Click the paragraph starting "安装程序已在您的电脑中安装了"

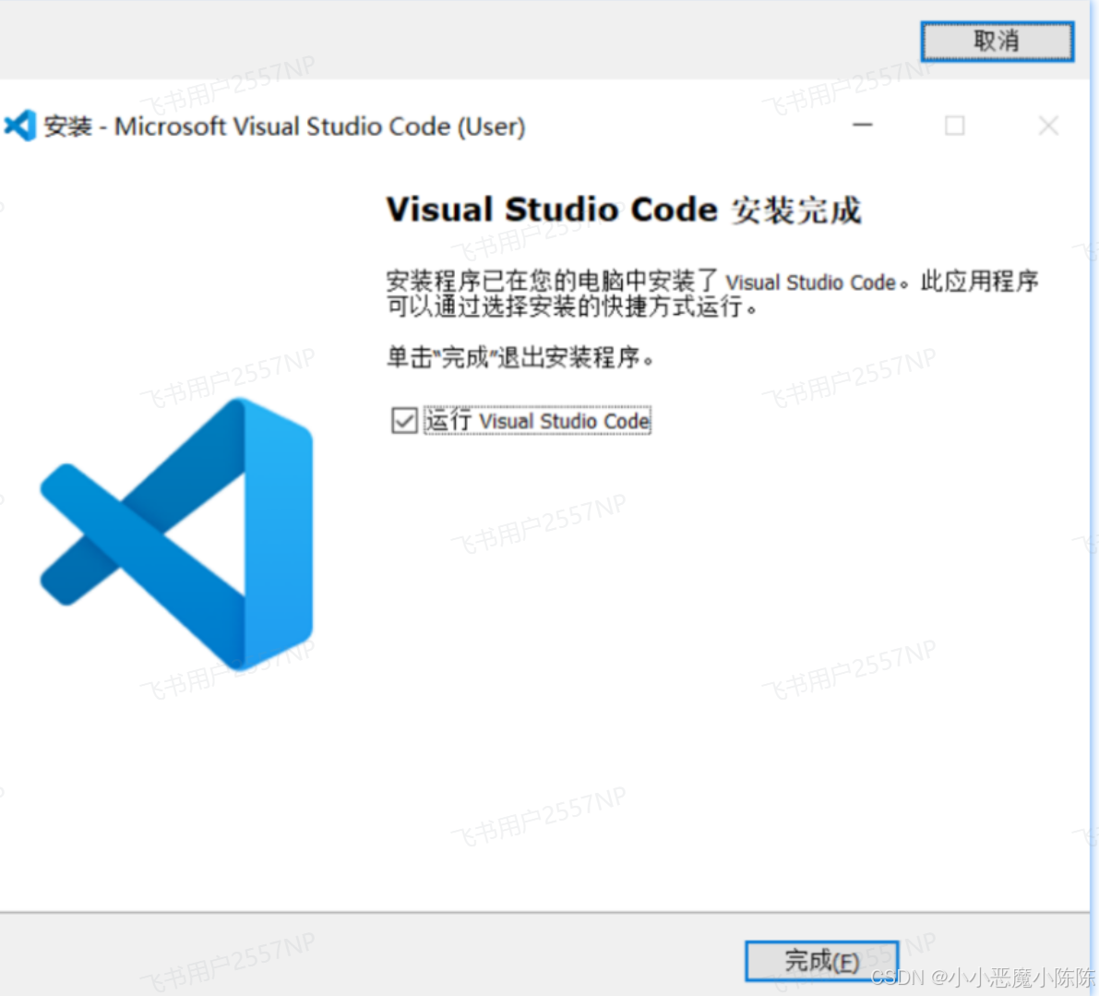(x=712, y=294)
